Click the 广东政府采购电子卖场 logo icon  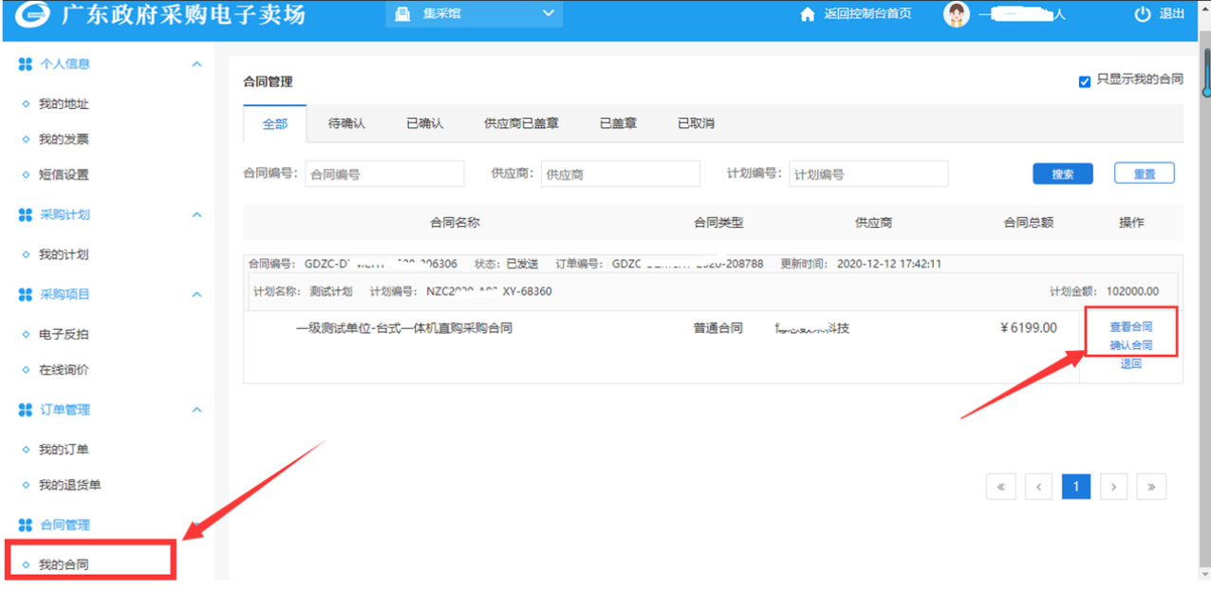[34, 15]
